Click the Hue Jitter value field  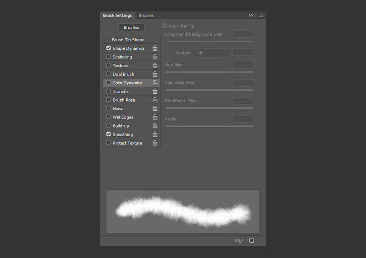(243, 65)
